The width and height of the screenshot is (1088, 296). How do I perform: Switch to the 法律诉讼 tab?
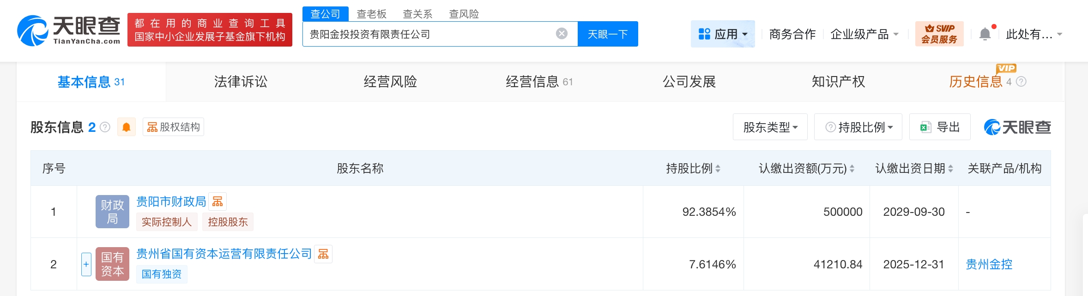[241, 82]
